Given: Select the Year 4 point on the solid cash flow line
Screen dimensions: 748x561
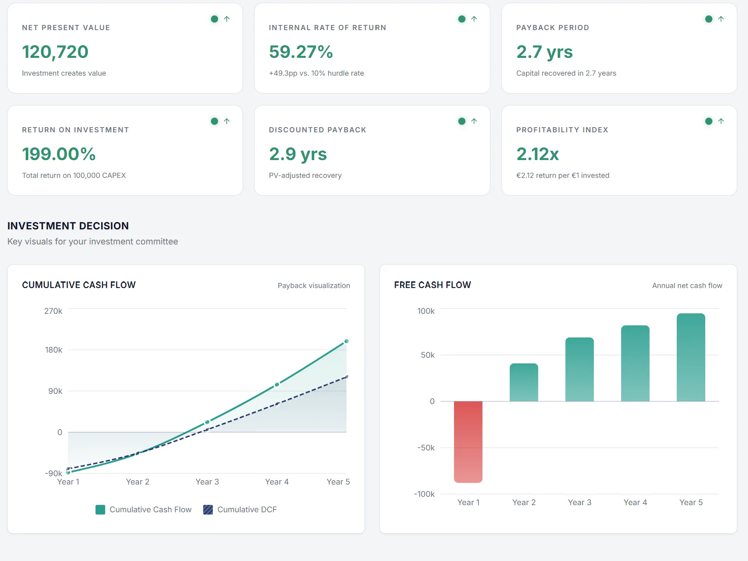Looking at the screenshot, I should pyautogui.click(x=277, y=385).
